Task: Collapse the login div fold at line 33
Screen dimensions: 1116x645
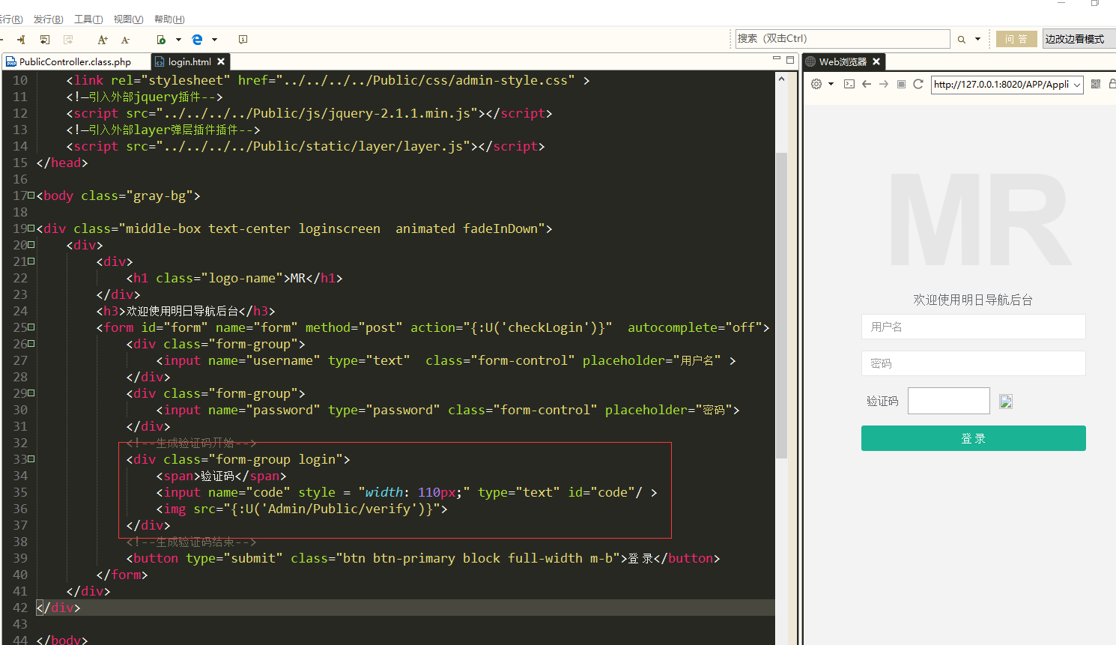Action: pos(31,459)
